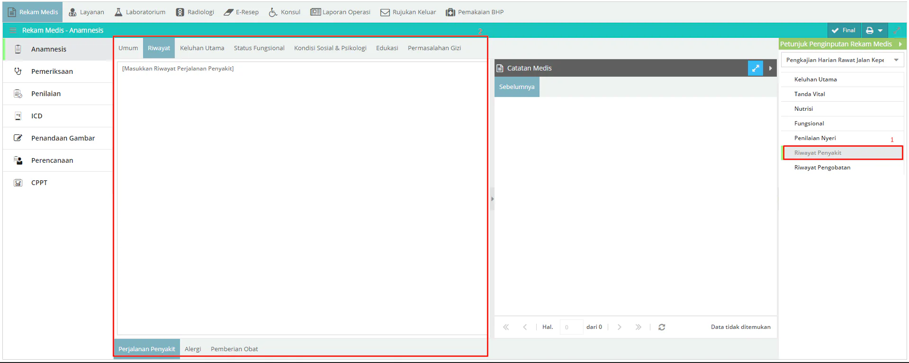Screen dimensions: 909x363
Task: Go to the previous page
Action: (x=525, y=327)
